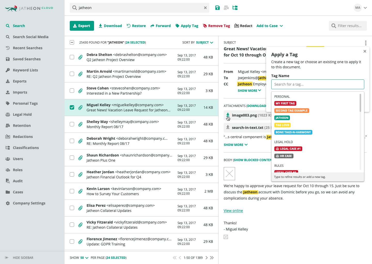Uncheck the Miguel Kelley email checkbox
The width and height of the screenshot is (372, 264).
point(72,108)
